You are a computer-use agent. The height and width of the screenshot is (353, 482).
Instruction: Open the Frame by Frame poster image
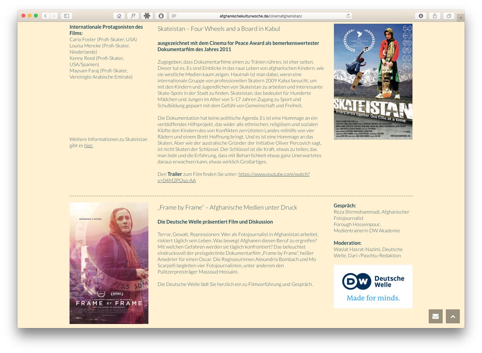click(109, 263)
